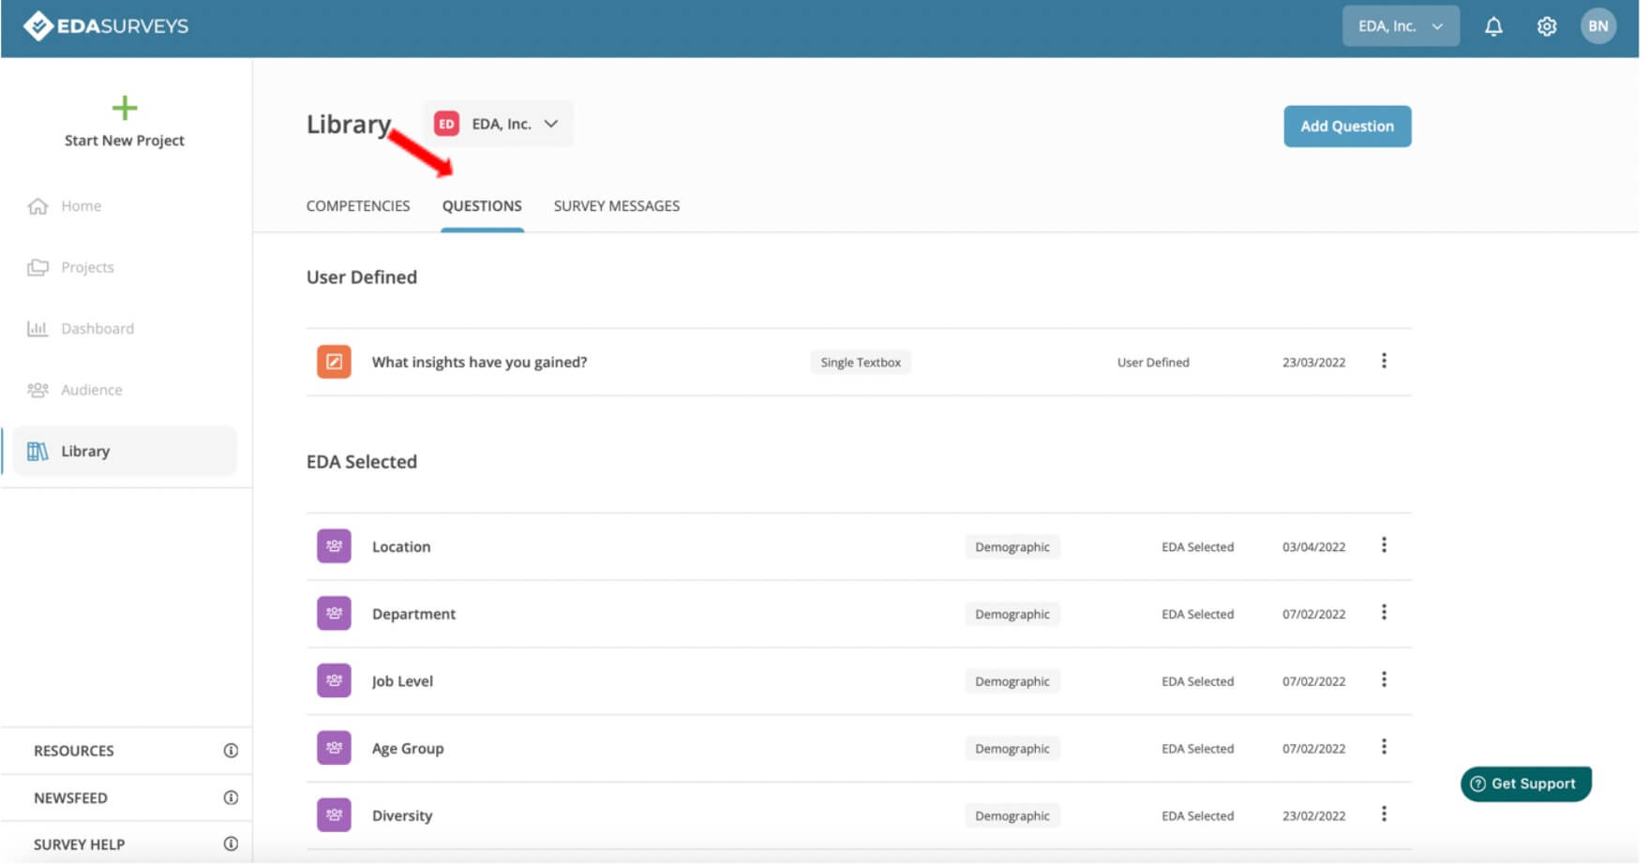Click the orange textbox icon for insights question
The image size is (1648, 866).
pyautogui.click(x=334, y=362)
